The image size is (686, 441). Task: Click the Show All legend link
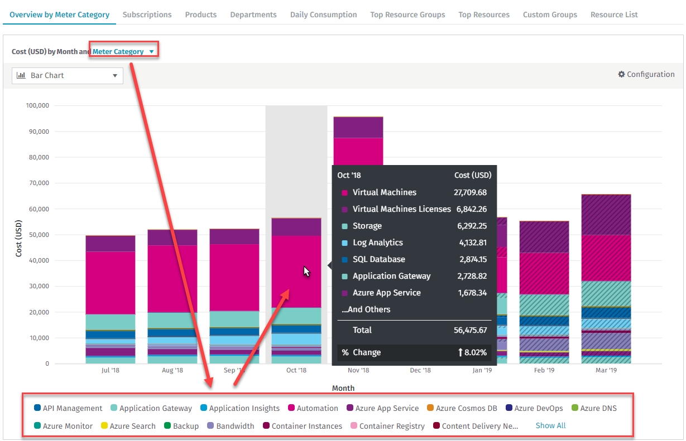click(550, 425)
